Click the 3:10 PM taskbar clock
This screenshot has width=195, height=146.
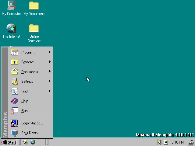tap(178, 142)
